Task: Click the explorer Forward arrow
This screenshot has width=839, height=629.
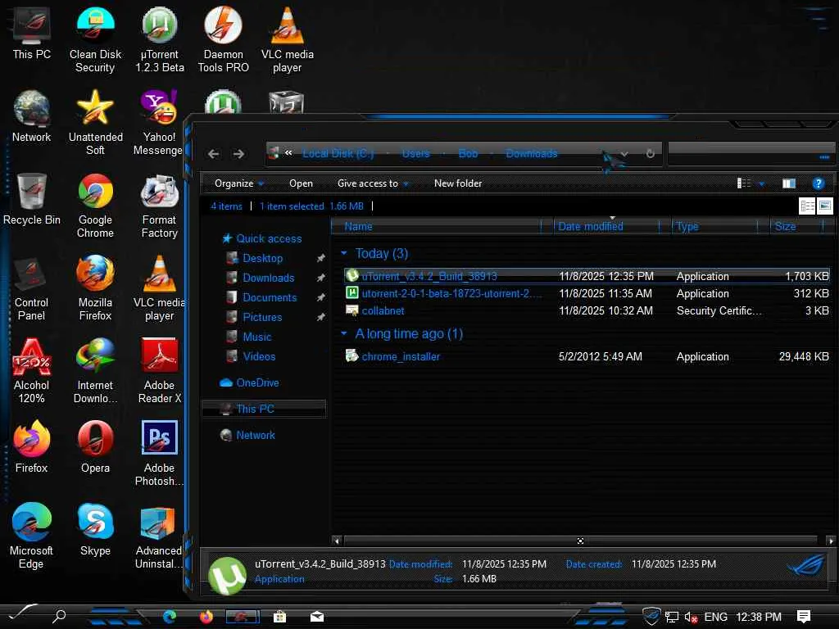Action: [x=238, y=154]
